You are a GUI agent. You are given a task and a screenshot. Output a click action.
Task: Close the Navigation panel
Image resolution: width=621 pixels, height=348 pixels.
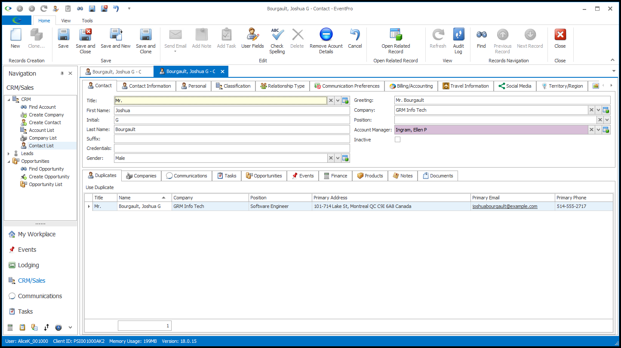point(71,73)
